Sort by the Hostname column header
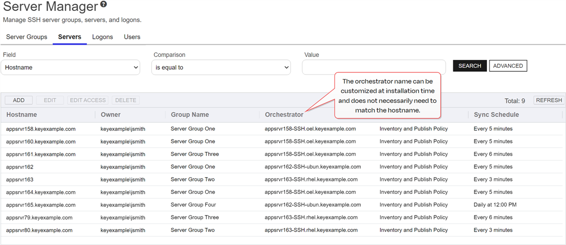 (22, 115)
